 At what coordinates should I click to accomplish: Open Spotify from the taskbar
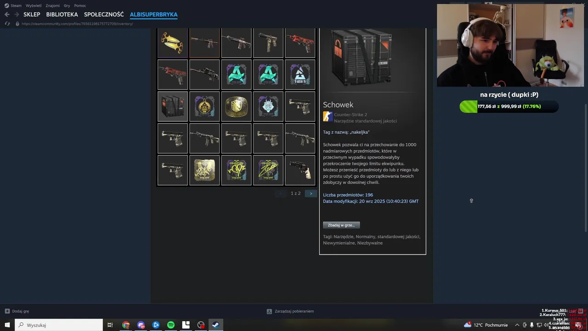(171, 325)
